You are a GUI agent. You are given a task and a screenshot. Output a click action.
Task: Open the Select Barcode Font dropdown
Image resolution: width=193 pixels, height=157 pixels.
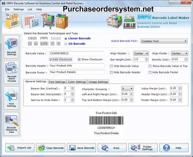click(x=164, y=41)
